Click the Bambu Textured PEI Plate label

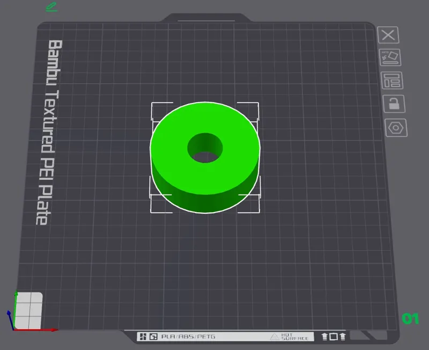49,132
